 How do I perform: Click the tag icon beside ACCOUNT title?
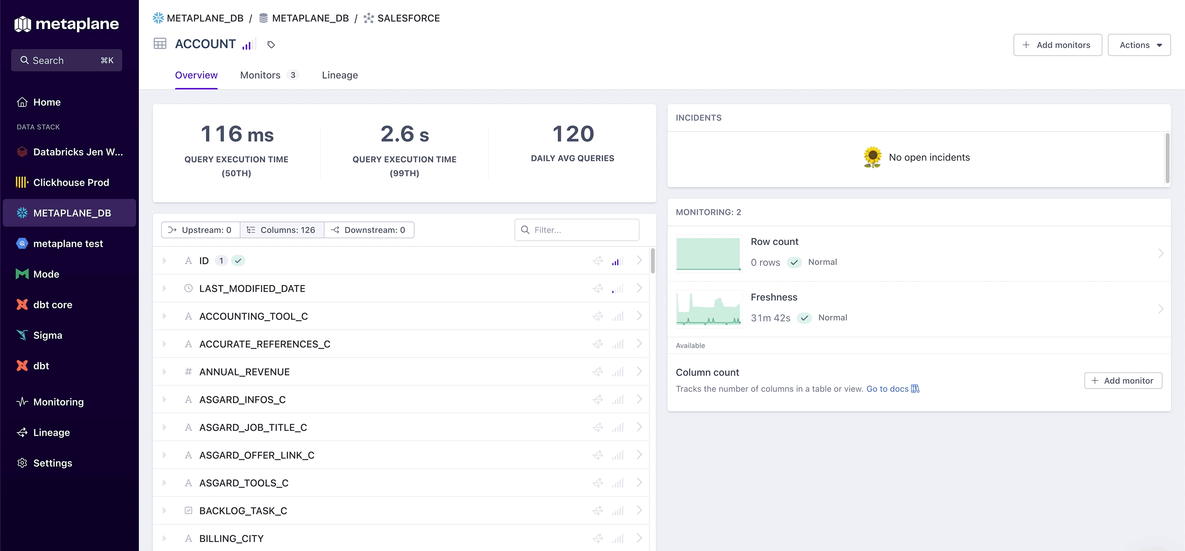click(271, 44)
